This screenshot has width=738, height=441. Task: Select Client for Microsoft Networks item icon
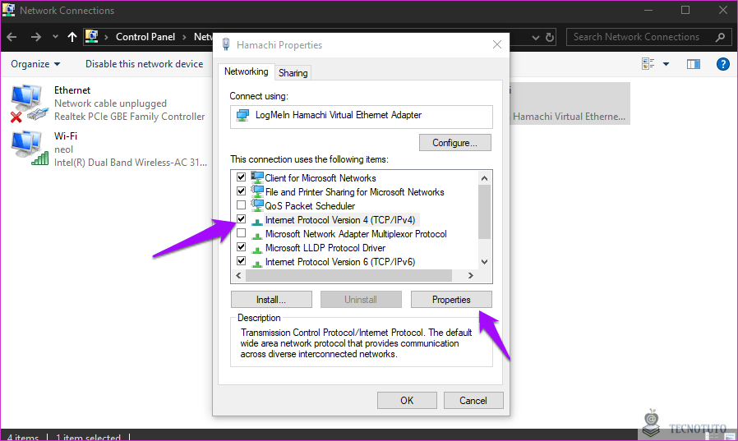(257, 177)
